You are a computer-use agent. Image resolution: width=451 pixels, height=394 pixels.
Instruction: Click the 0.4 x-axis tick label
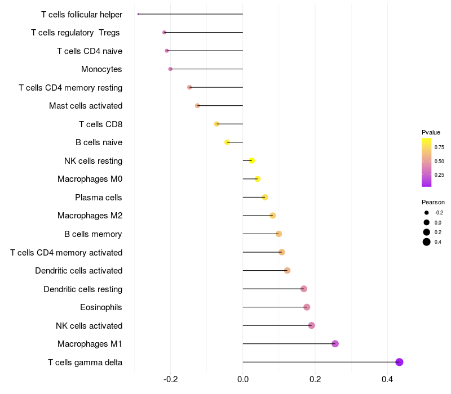point(387,379)
